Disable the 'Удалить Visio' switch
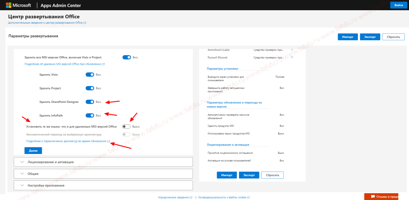 pyautogui.click(x=90, y=74)
